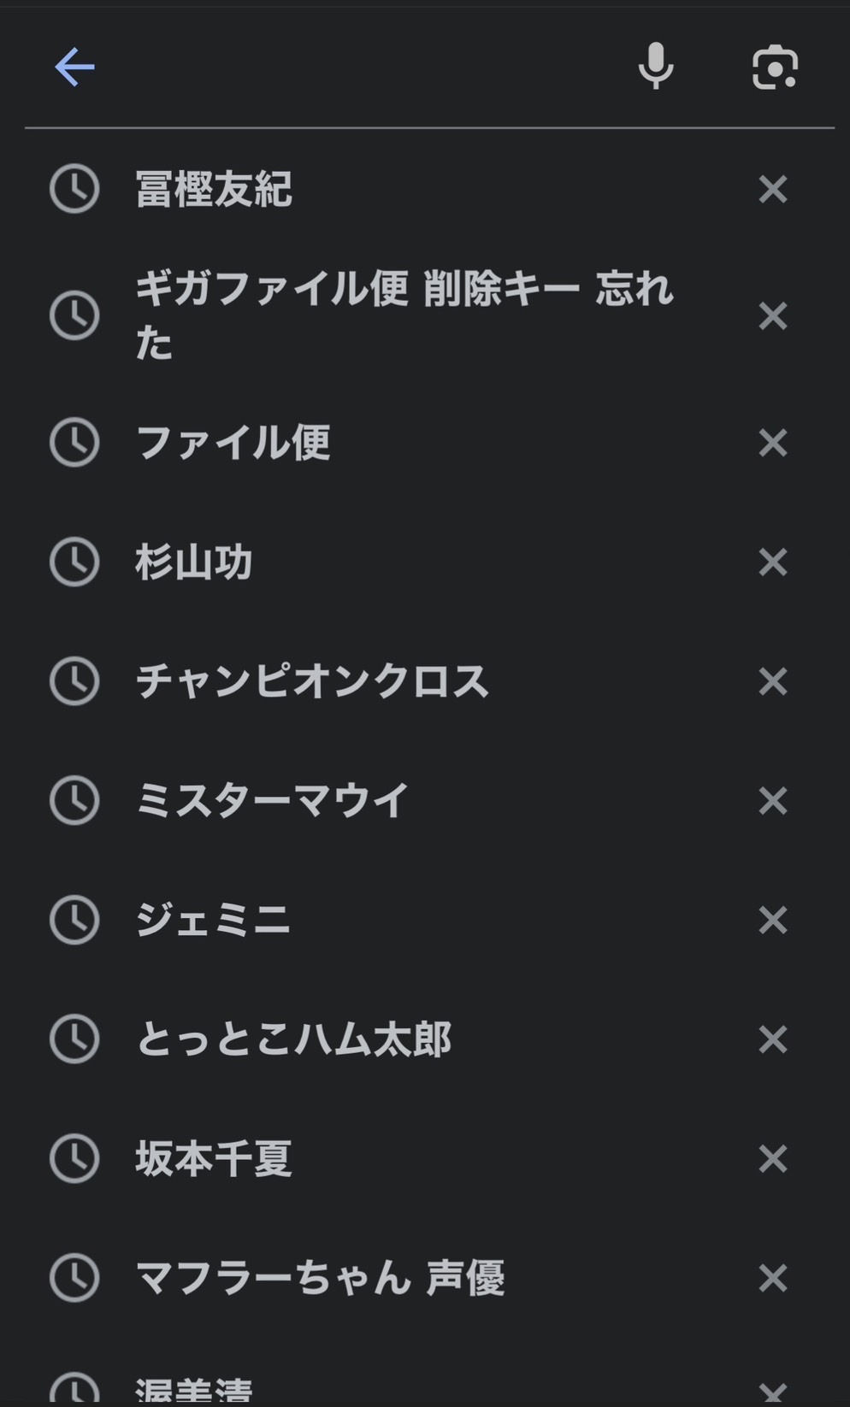Remove ジェミニ from recent searches
850x1407 pixels.
click(x=772, y=921)
